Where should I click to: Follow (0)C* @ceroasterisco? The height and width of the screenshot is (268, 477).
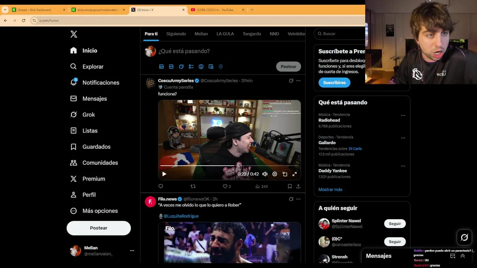tap(395, 242)
